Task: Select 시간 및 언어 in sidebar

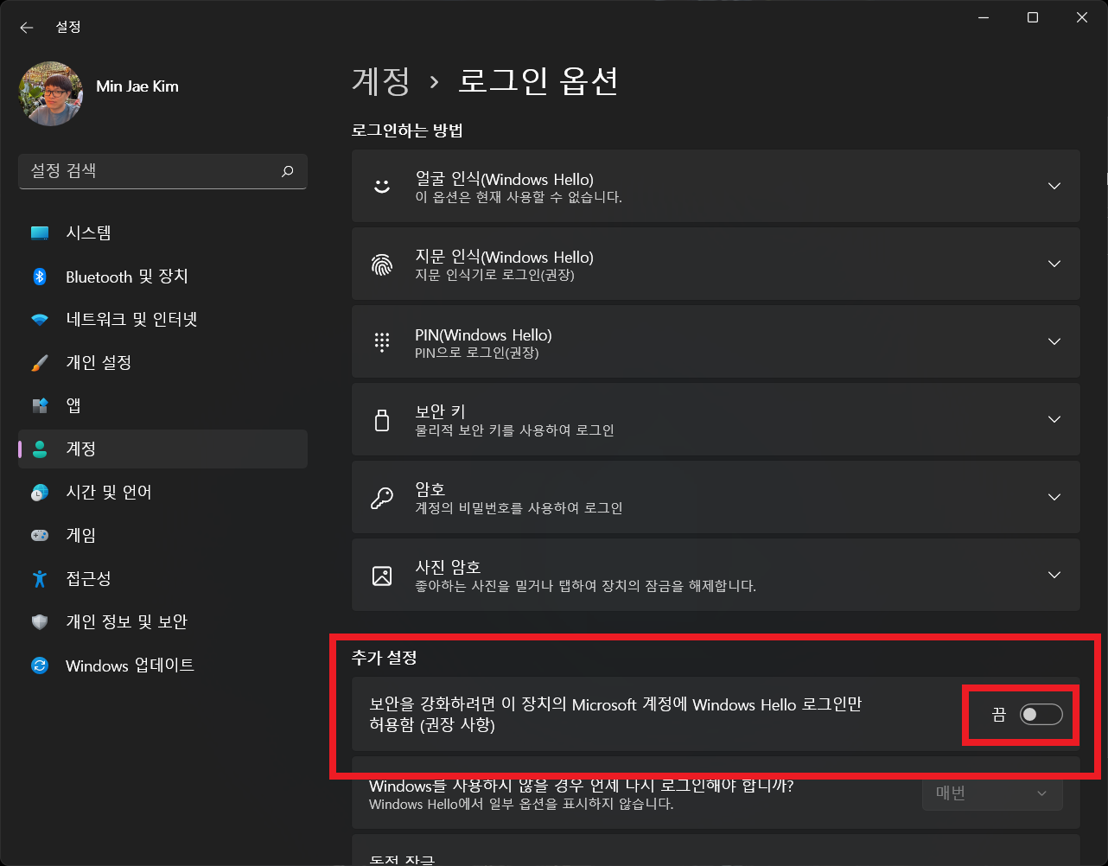Action: click(162, 493)
